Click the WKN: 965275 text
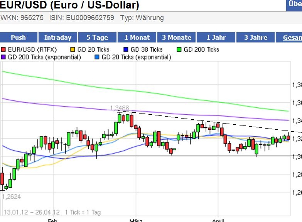302x222 pixels. pyautogui.click(x=22, y=18)
